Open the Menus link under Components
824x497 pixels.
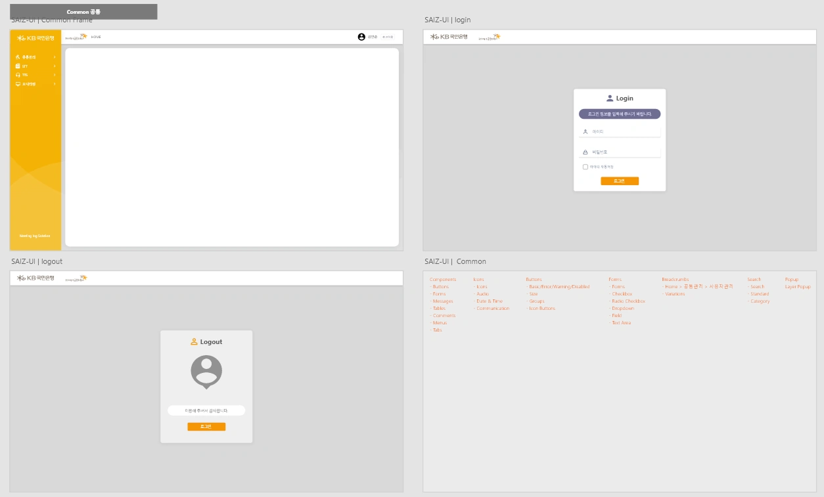tap(438, 323)
